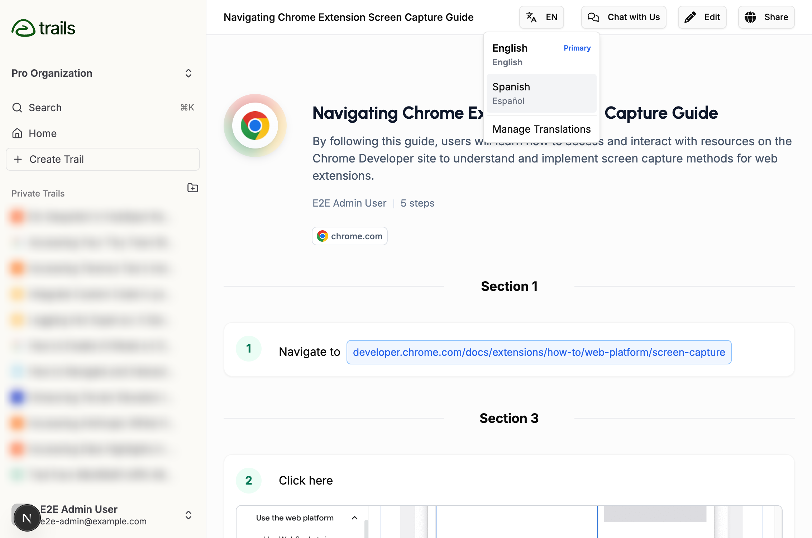Click the step 2 number badge
812x538 pixels.
pyautogui.click(x=249, y=481)
